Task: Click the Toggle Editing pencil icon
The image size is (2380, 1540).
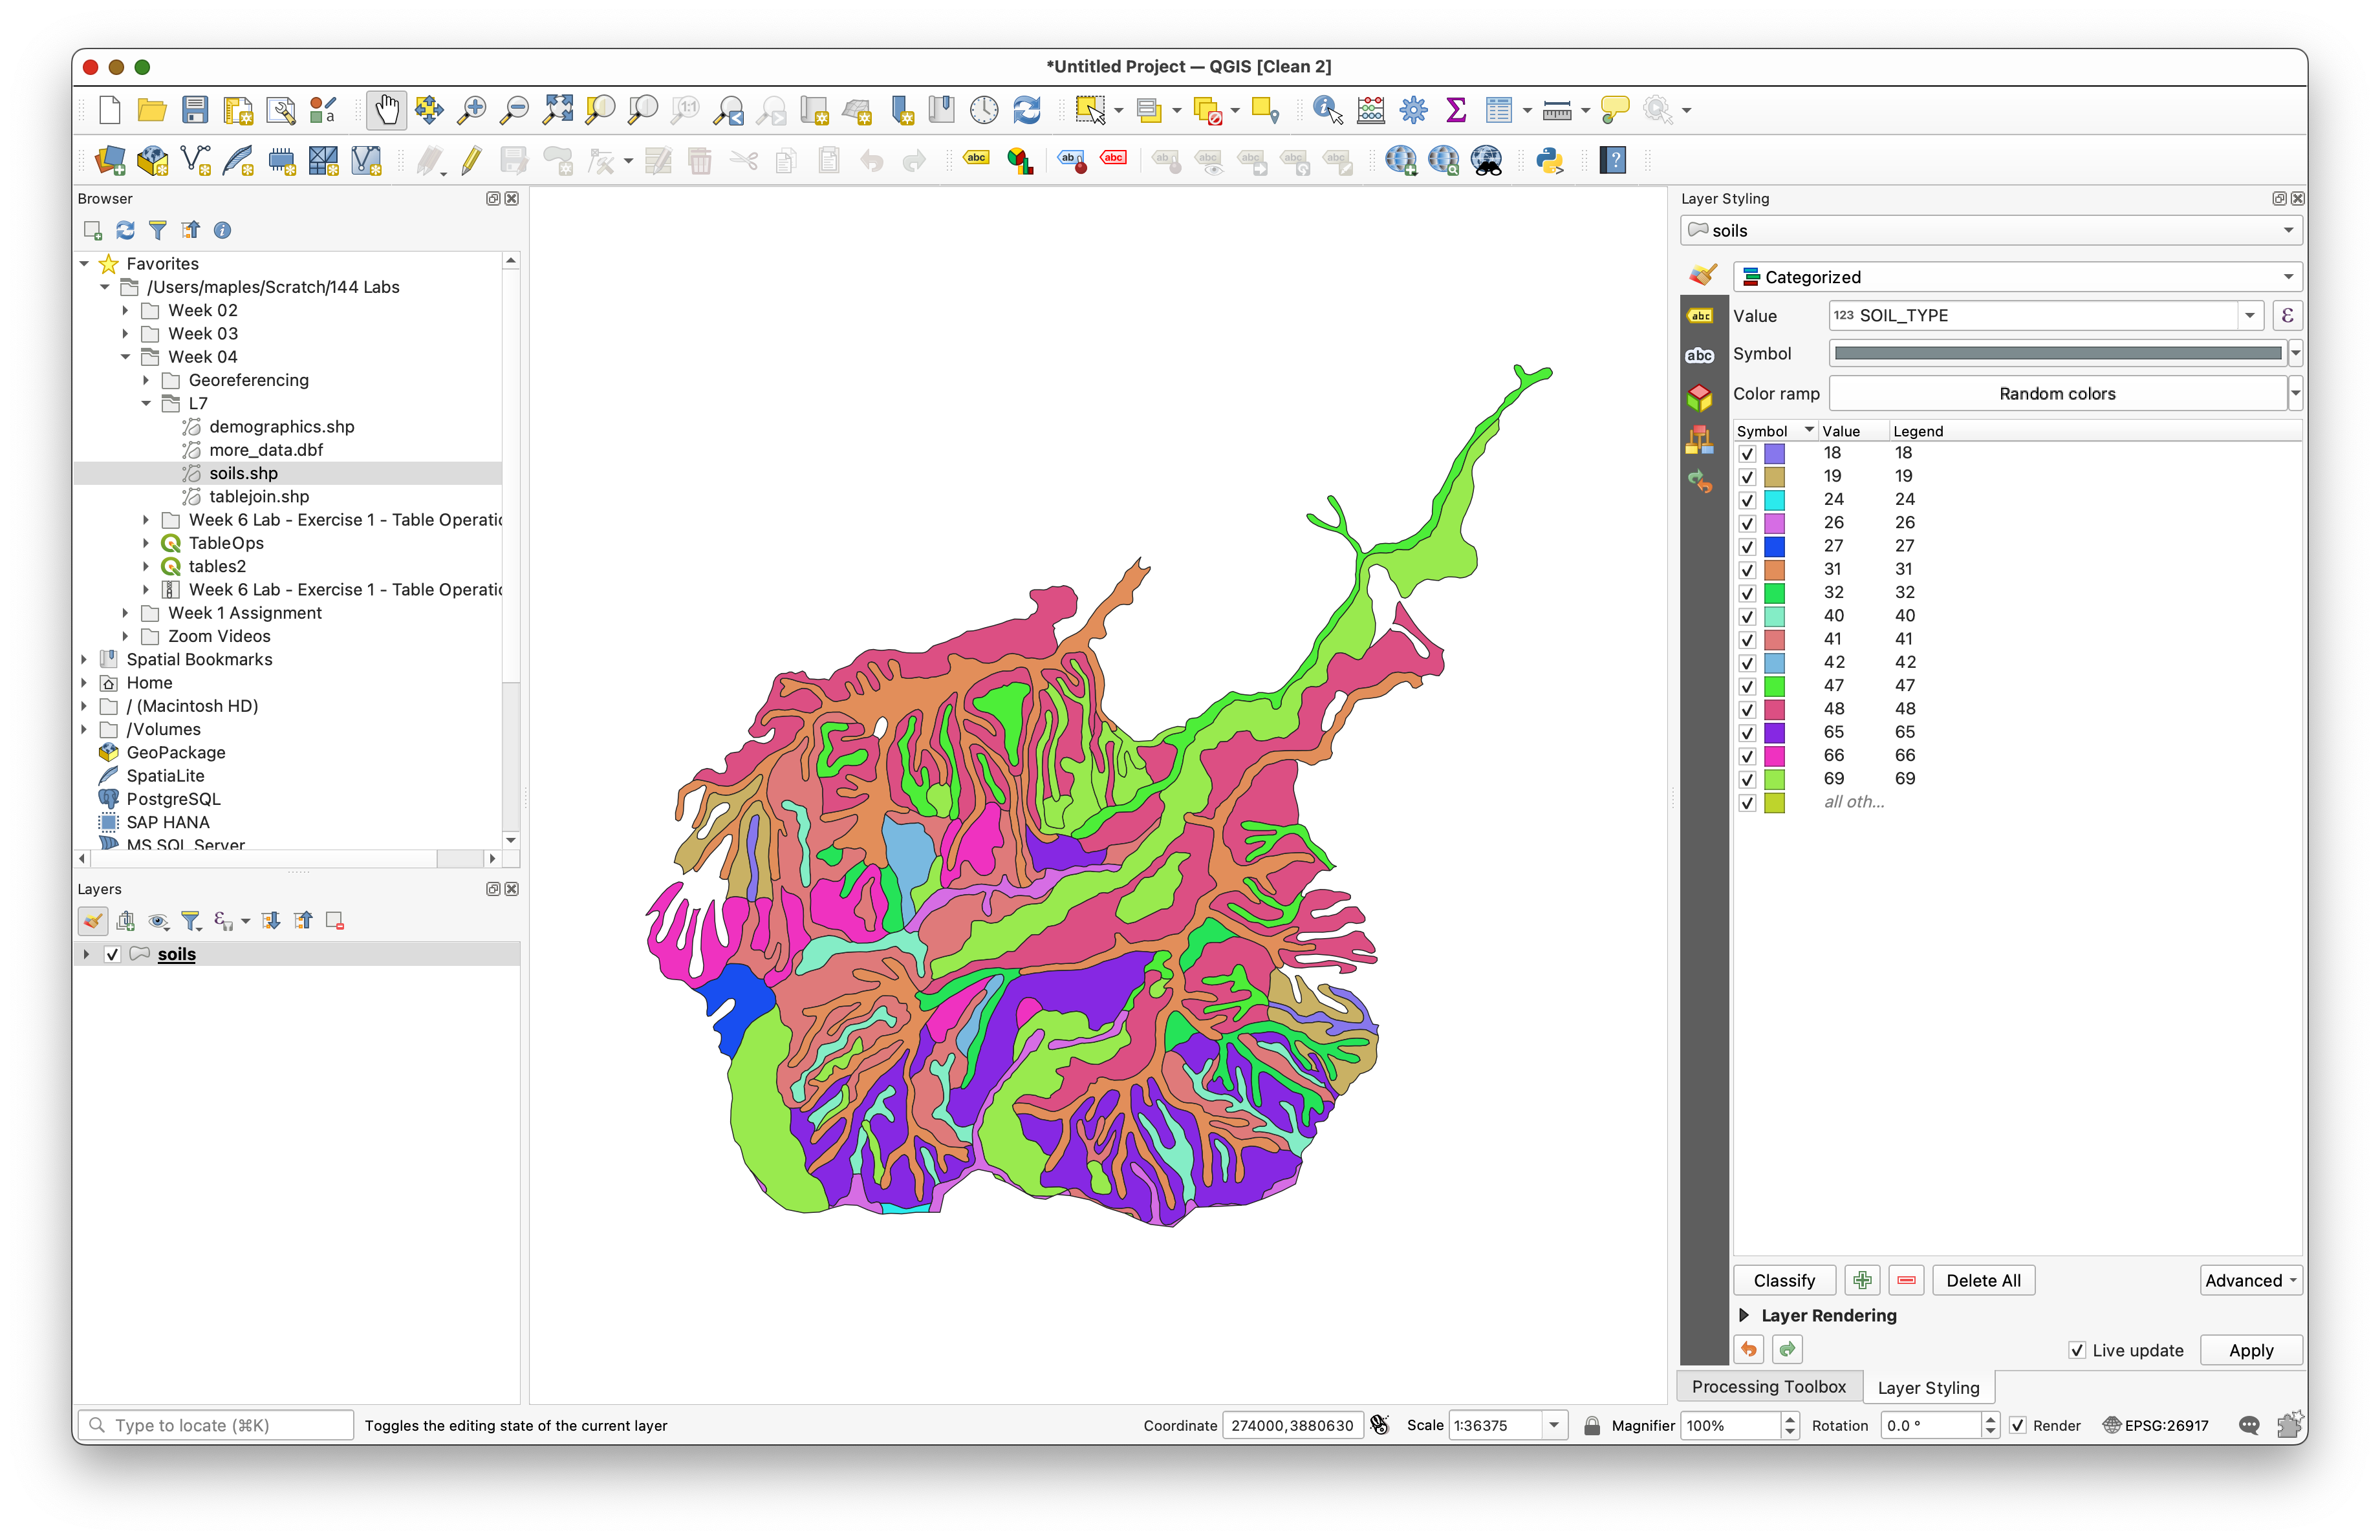Action: pyautogui.click(x=471, y=161)
